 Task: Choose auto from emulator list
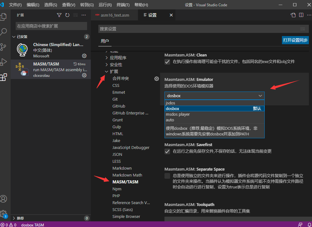click(x=215, y=120)
